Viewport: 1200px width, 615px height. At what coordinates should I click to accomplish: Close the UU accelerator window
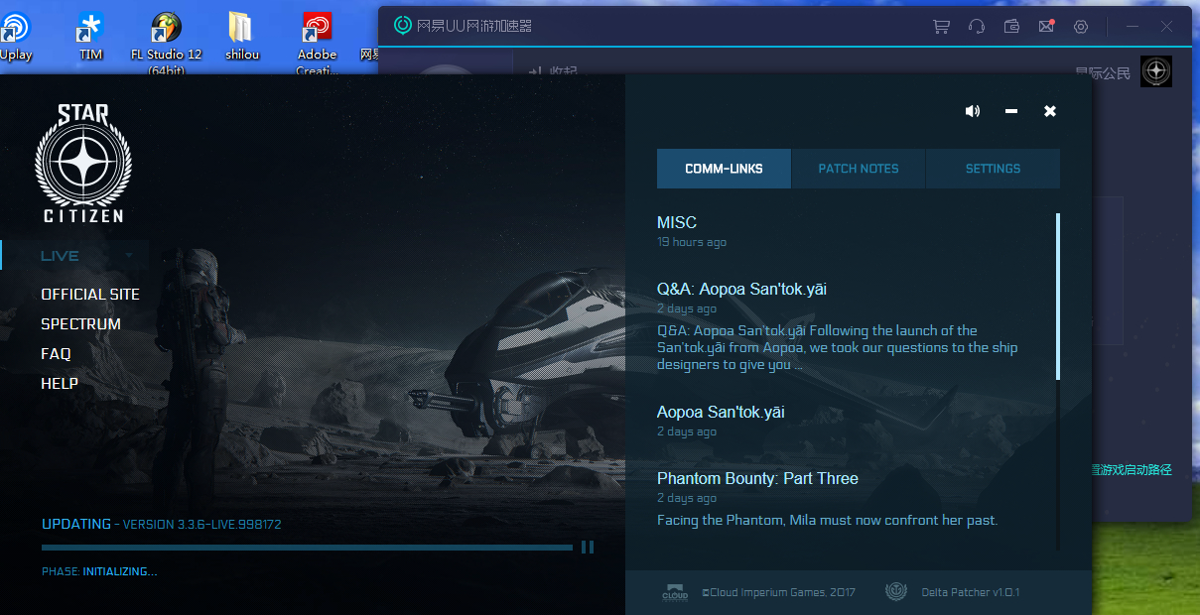1167,27
